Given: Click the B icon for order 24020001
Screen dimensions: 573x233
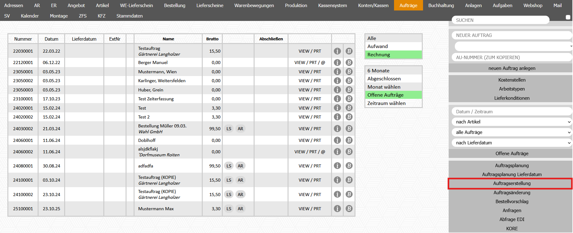Looking at the screenshot, I should [x=349, y=108].
